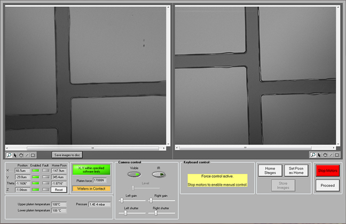The width and height of the screenshot is (346, 224).
Task: Select the zoom magnifier tool under right image
Action: [x=313, y=155]
